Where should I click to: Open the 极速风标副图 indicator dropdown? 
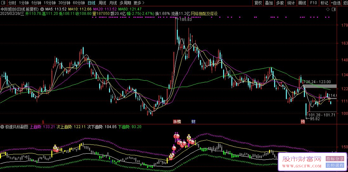[x=3, y=127]
